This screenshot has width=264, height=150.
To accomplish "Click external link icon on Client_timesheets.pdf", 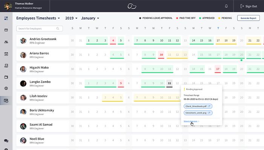I will [x=209, y=106].
